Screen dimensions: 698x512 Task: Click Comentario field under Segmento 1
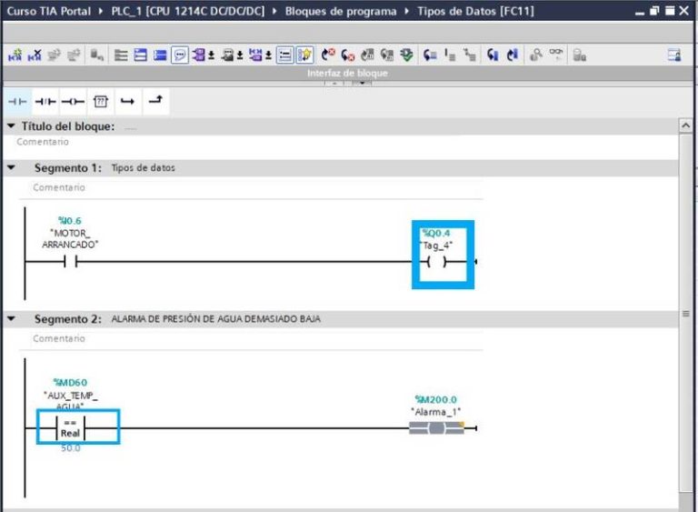pos(59,187)
